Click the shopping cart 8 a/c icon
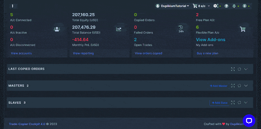This screenshot has width=261, height=129. [195, 6]
